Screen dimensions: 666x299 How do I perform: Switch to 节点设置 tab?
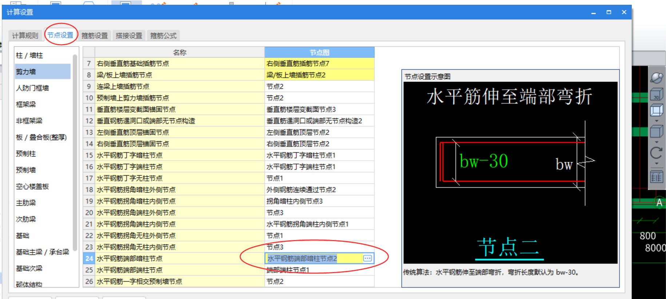pos(60,35)
